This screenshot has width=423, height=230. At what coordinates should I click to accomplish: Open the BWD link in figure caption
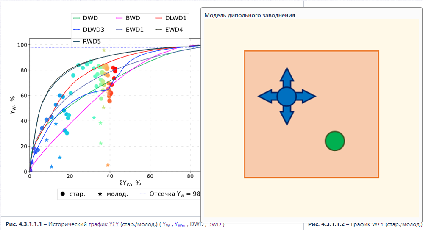pyautogui.click(x=214, y=224)
